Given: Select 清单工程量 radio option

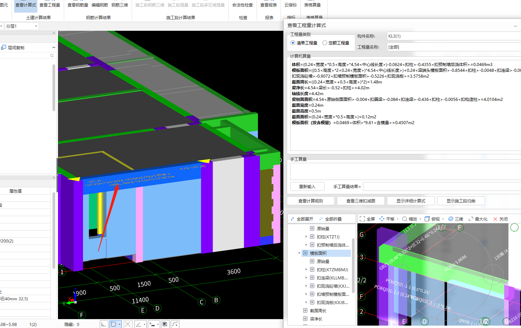Looking at the screenshot, I should 293,43.
